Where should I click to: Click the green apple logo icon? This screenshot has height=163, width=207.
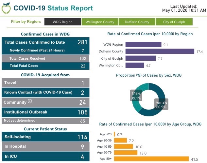click(6, 9)
